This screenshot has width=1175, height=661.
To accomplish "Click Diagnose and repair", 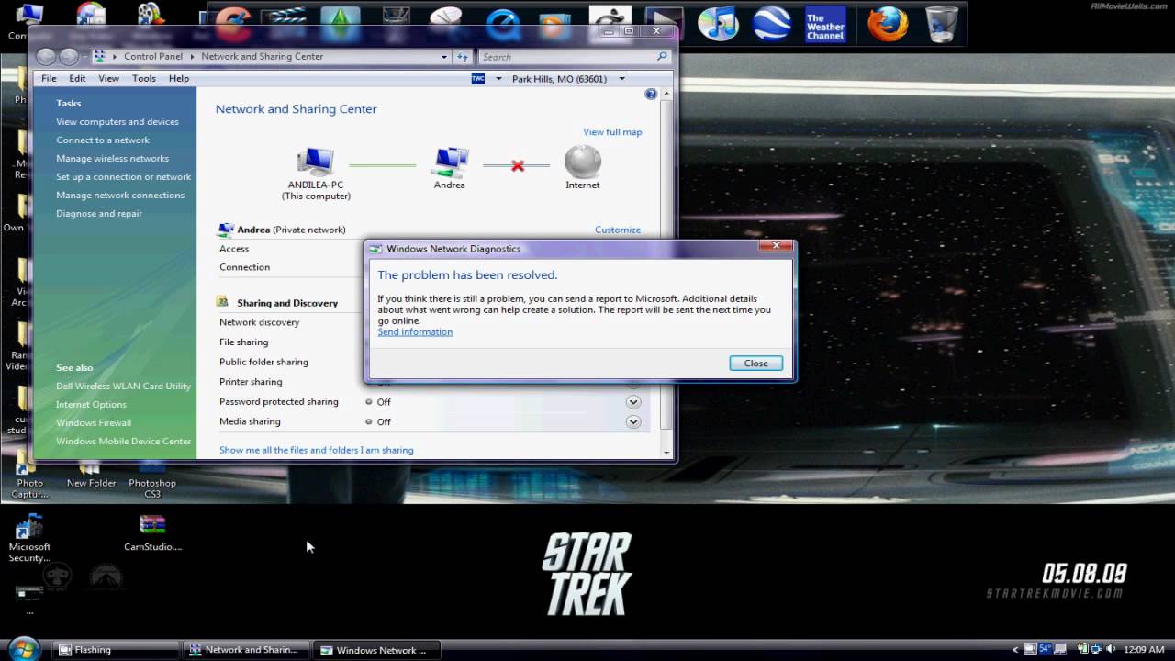I will pos(99,214).
